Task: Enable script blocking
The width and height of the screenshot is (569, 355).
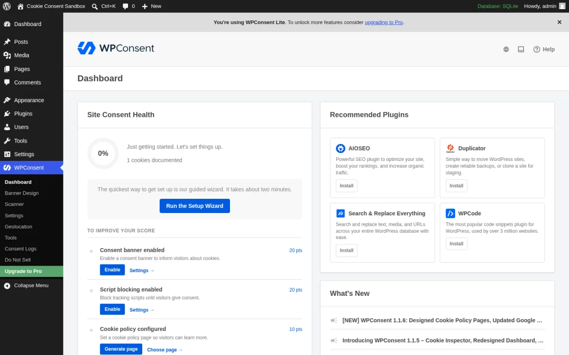Action: [x=112, y=309]
